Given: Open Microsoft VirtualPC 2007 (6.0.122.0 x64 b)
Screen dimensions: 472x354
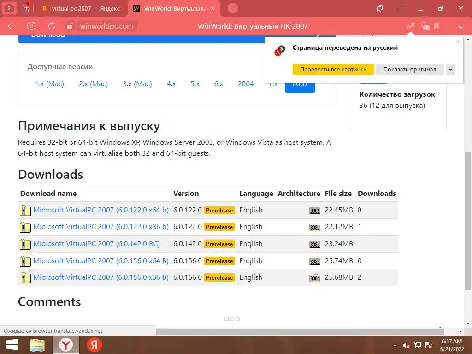Looking at the screenshot, I should [101, 210].
